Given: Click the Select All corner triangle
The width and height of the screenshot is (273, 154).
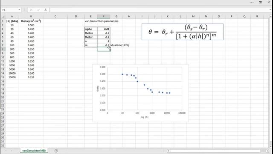Looking at the screenshot, I should click(x=3, y=16).
